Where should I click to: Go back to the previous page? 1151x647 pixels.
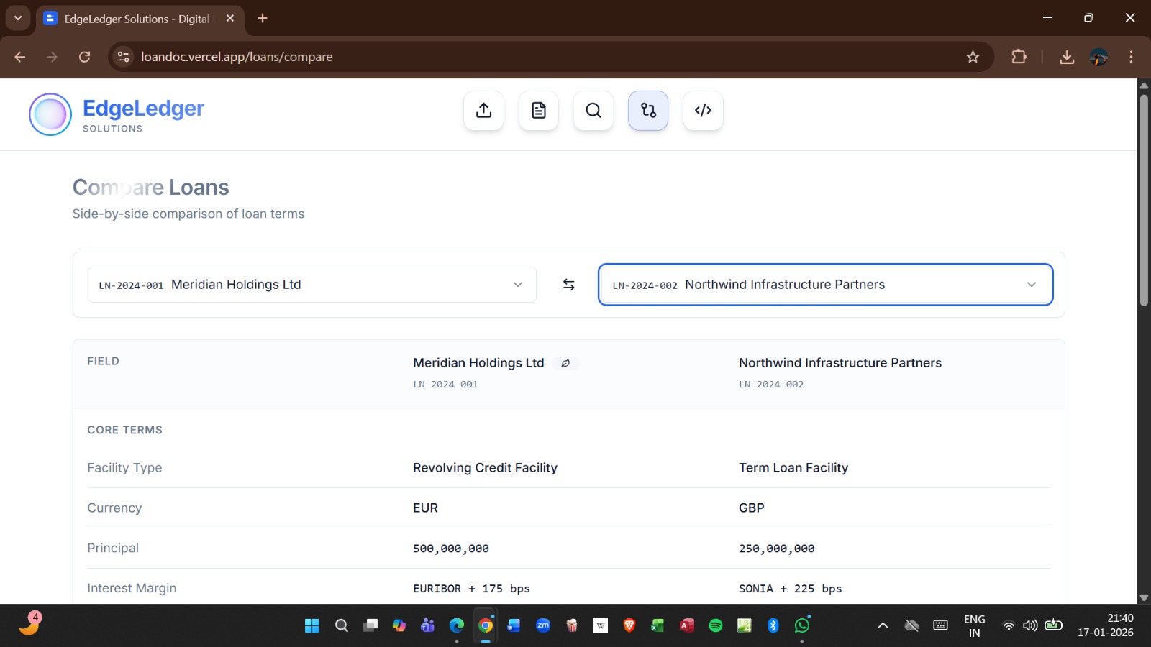20,57
